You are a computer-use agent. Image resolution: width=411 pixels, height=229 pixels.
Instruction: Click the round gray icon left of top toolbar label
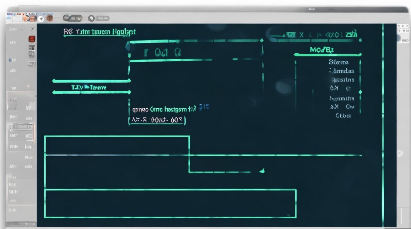(x=91, y=19)
